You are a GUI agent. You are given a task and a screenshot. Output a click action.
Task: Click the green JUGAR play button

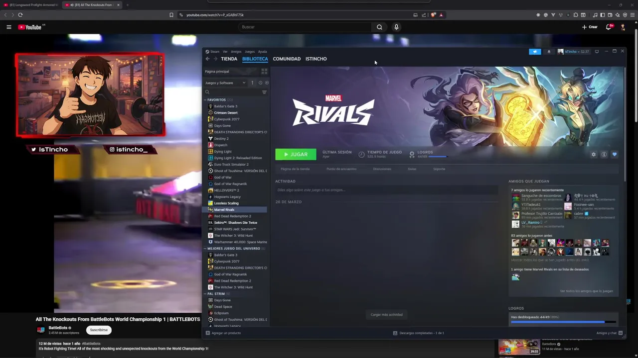tap(296, 154)
